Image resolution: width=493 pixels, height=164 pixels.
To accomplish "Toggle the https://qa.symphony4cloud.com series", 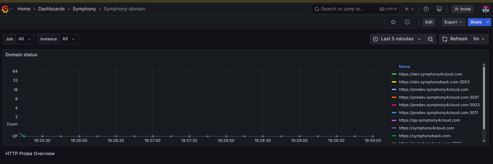I will pos(429,120).
